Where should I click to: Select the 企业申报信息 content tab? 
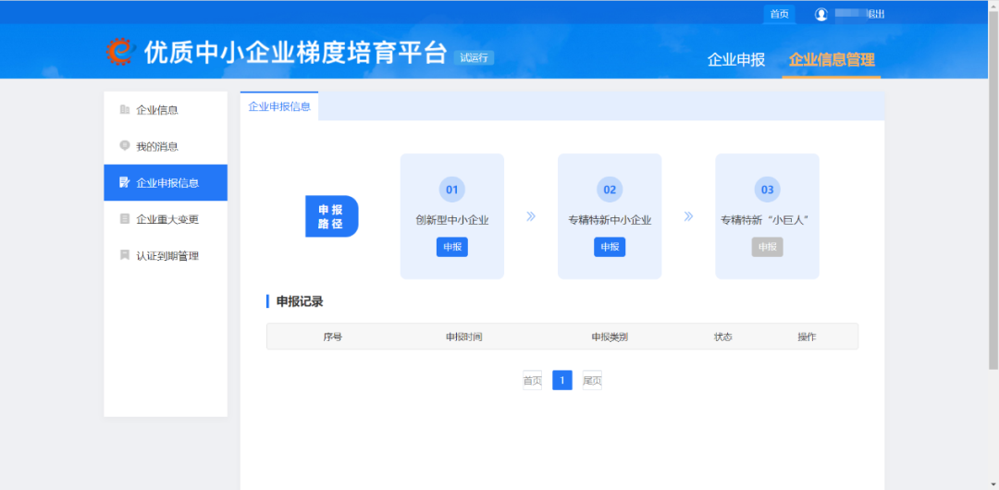[x=279, y=106]
